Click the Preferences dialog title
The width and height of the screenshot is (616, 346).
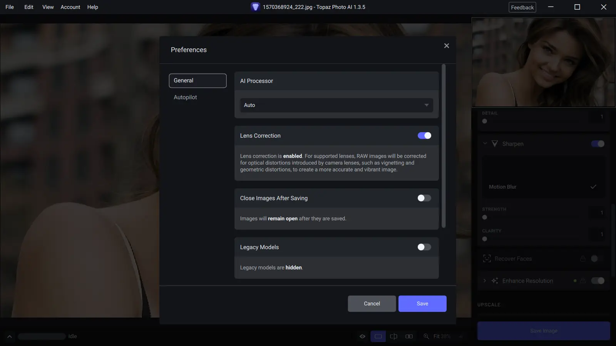189,50
